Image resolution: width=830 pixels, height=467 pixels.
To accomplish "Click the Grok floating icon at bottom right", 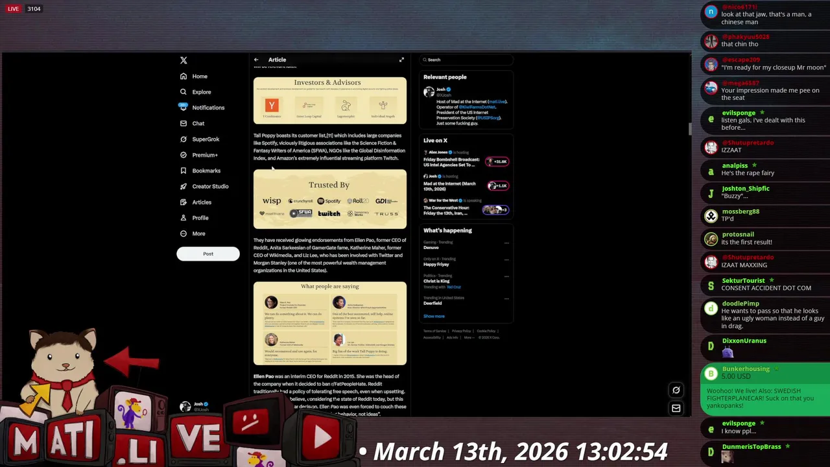I will tap(676, 390).
